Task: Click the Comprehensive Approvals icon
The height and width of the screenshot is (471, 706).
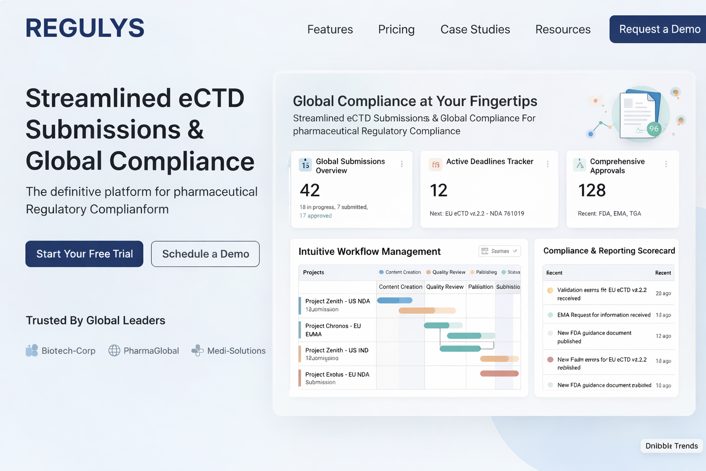Action: [580, 164]
